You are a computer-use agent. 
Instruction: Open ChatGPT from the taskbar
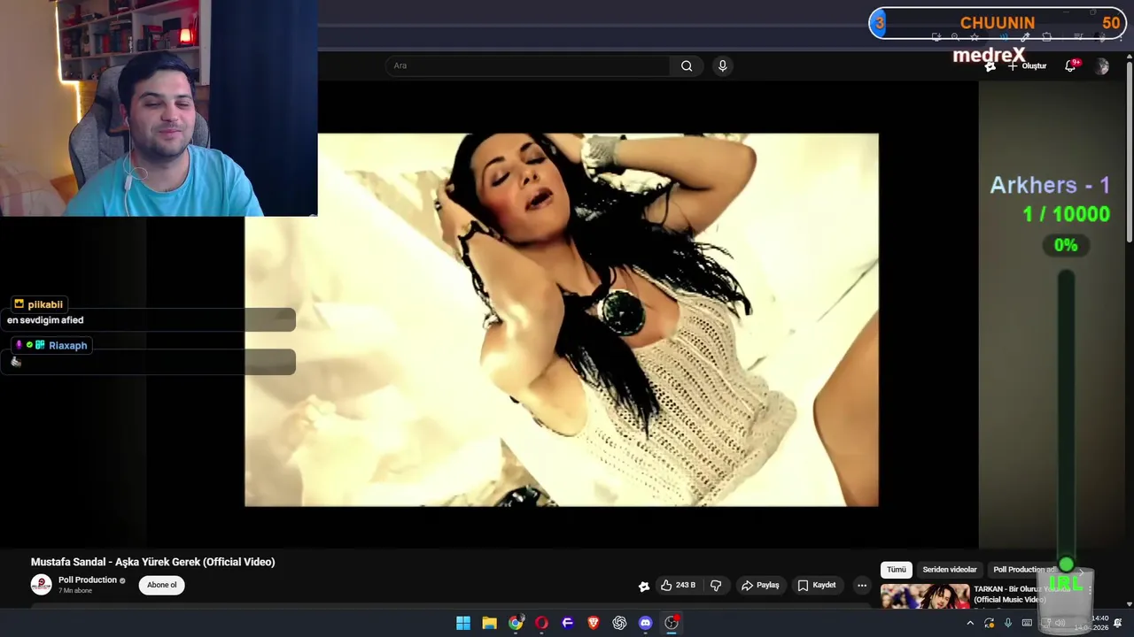pyautogui.click(x=619, y=623)
